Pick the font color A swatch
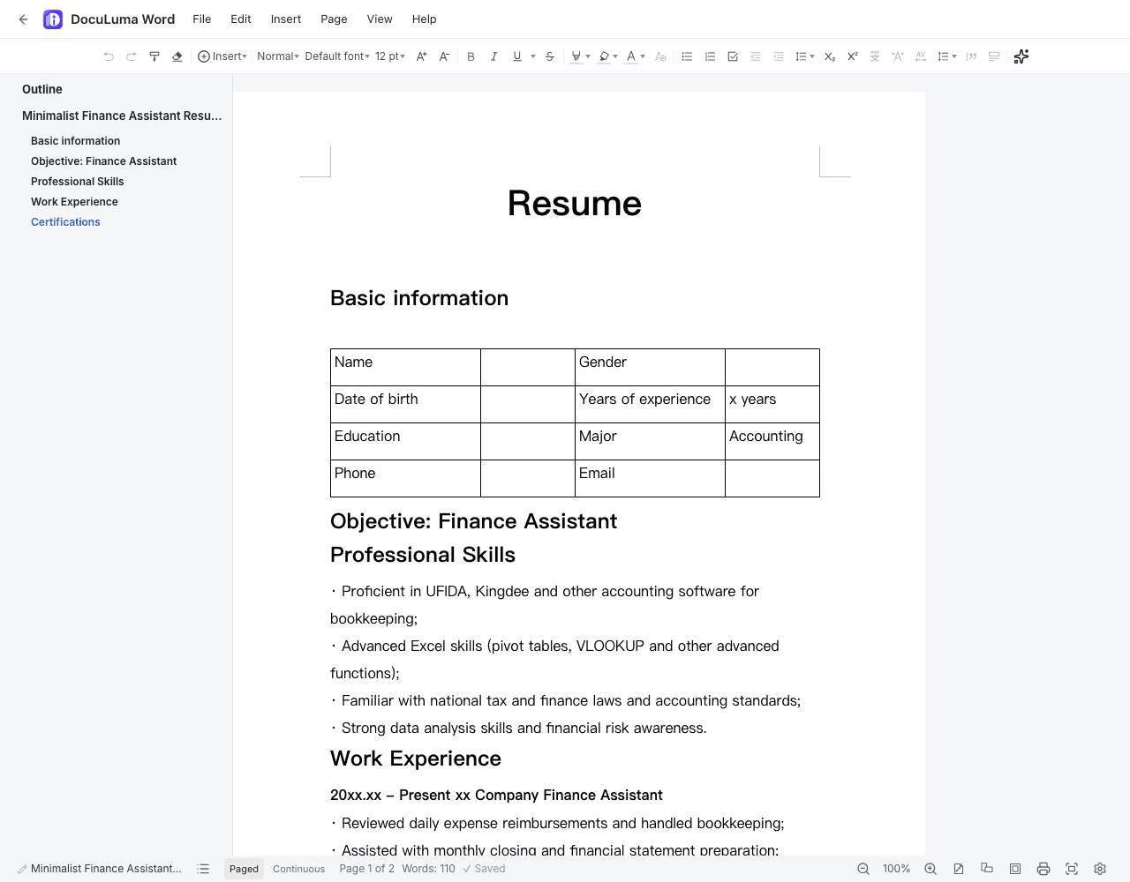 coord(631,56)
